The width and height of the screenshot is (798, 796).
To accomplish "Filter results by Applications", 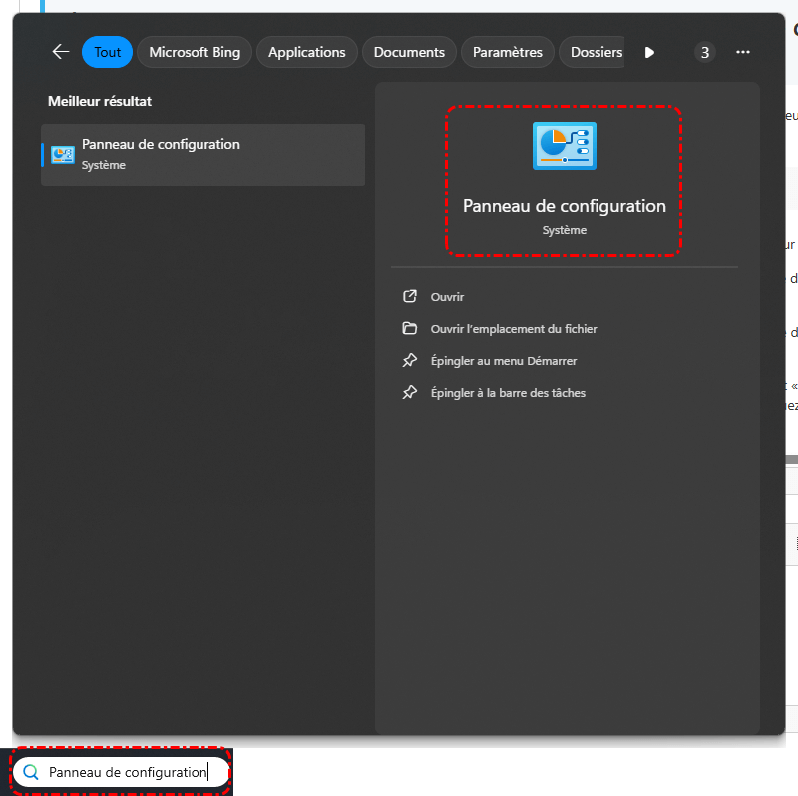I will pyautogui.click(x=306, y=52).
